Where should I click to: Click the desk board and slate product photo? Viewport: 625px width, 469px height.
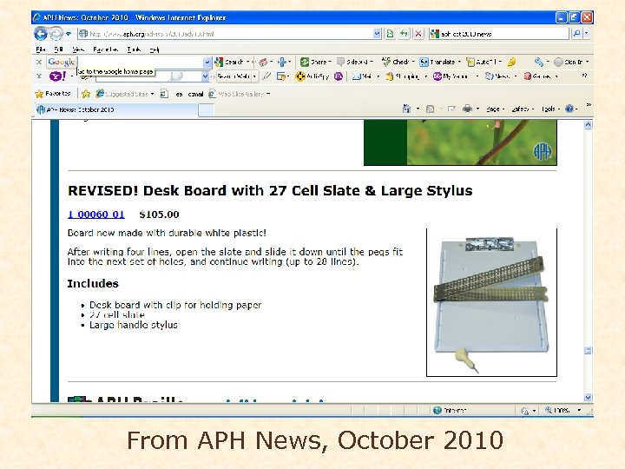[491, 302]
